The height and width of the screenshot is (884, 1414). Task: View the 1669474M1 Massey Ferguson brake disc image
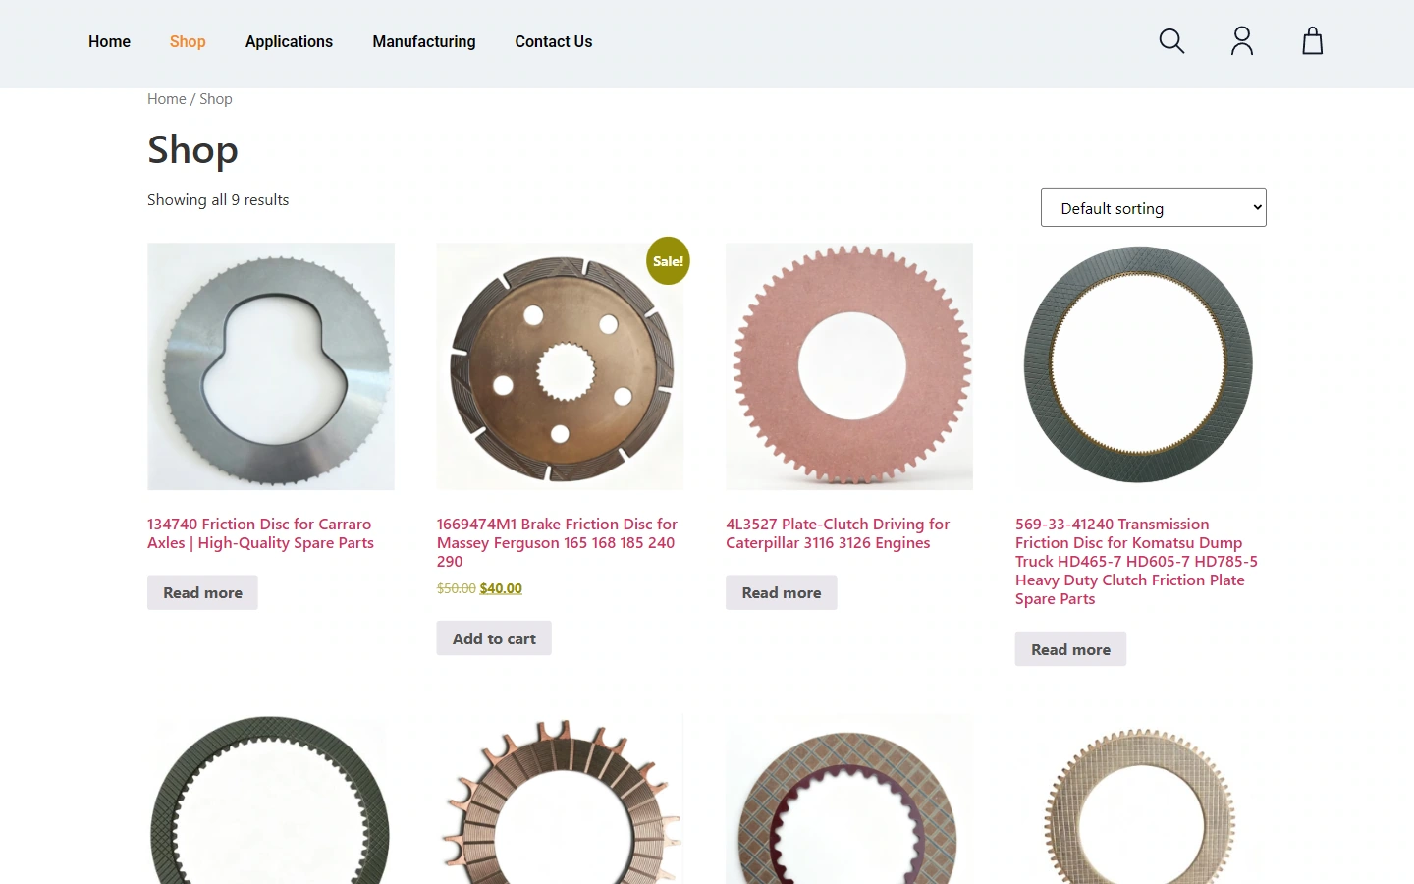click(560, 366)
